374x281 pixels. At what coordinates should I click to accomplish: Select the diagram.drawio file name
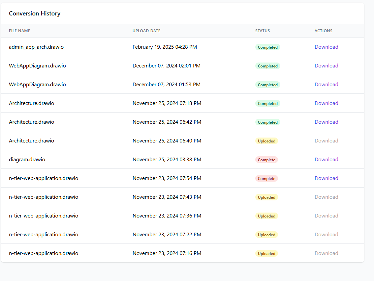pyautogui.click(x=27, y=160)
